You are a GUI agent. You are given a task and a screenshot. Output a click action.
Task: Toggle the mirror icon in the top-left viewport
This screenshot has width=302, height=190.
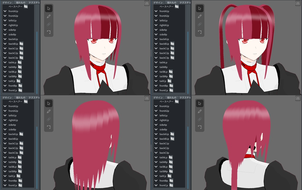147,3
